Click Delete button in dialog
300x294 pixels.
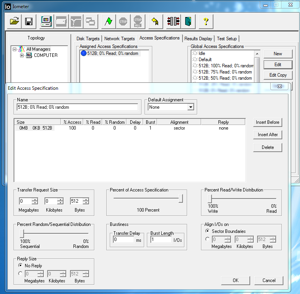coord(268,147)
